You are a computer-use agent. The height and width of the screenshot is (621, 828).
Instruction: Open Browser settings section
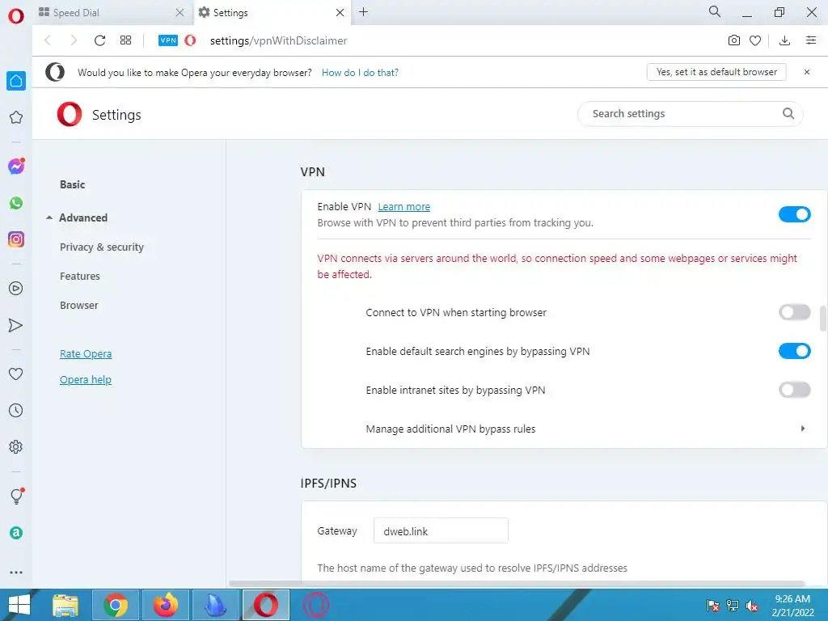(79, 305)
